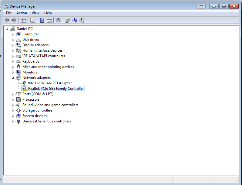Open the Action menu
This screenshot has width=242, height=185.
22,13
